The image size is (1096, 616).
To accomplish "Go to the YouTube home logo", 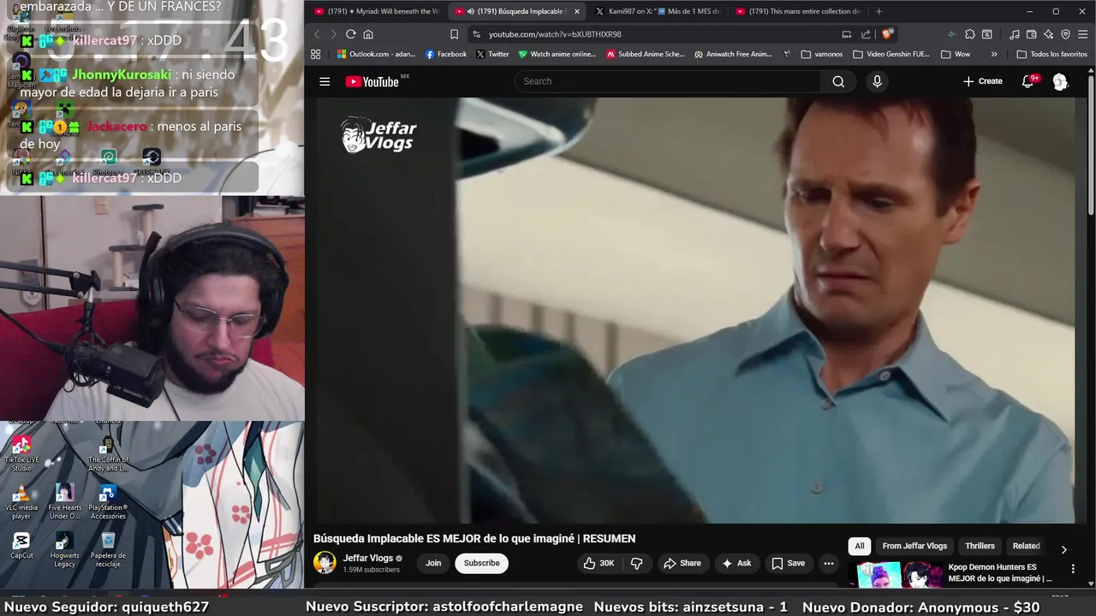I will 372,81.
